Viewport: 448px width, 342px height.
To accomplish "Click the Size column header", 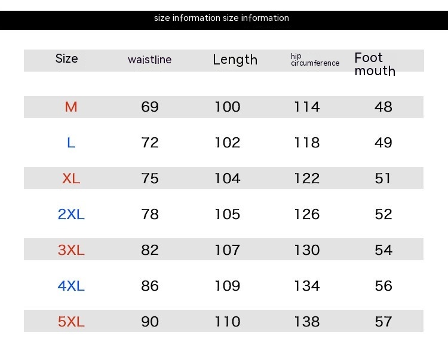I will pyautogui.click(x=66, y=58).
